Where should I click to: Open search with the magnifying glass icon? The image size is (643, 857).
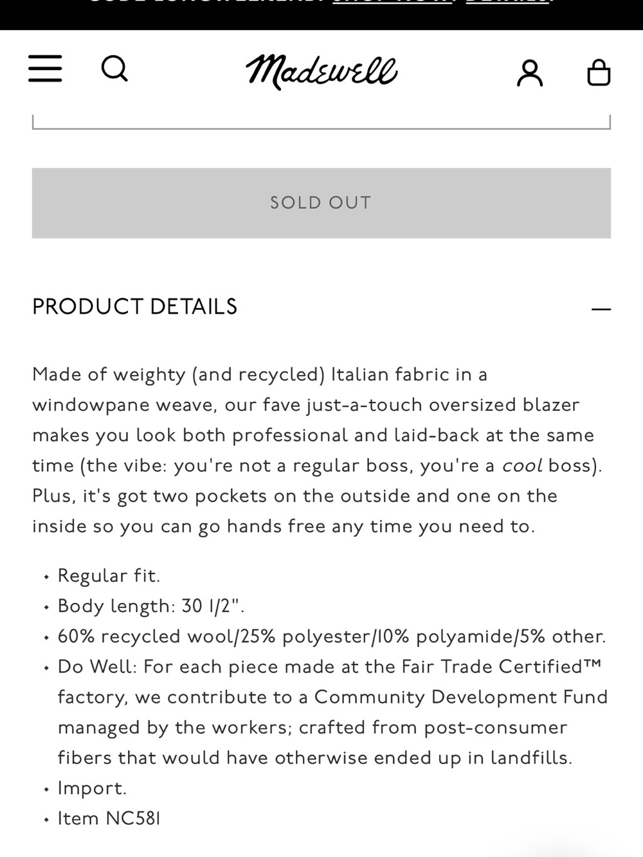(114, 68)
